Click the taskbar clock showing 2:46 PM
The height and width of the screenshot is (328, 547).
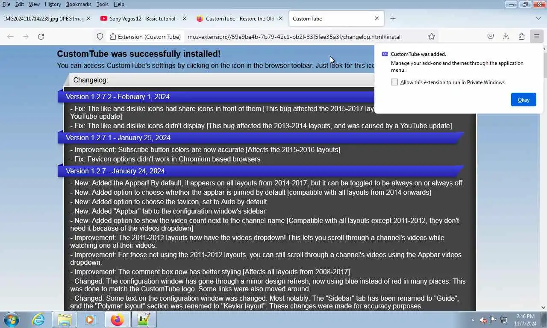pos(525,320)
